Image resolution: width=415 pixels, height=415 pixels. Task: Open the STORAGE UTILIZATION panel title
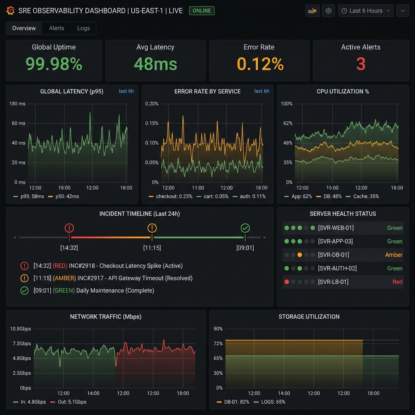(309, 317)
